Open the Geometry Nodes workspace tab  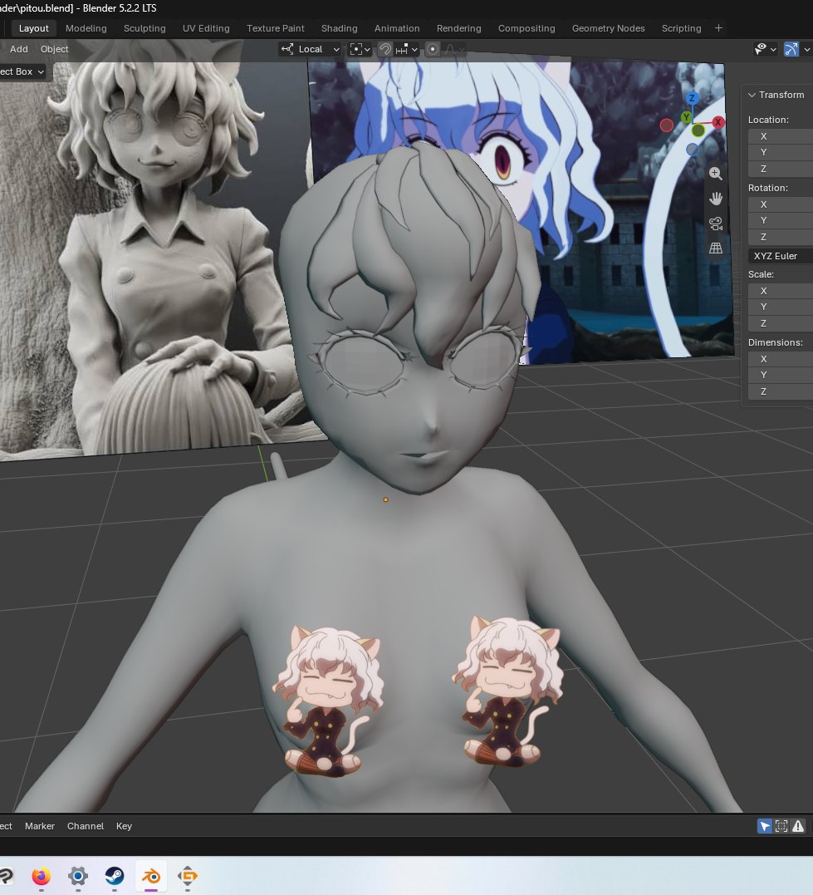point(608,28)
